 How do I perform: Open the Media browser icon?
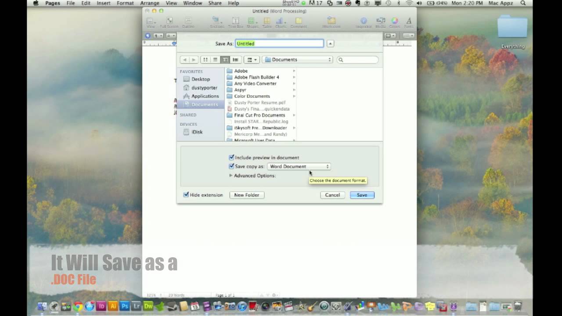(x=381, y=23)
